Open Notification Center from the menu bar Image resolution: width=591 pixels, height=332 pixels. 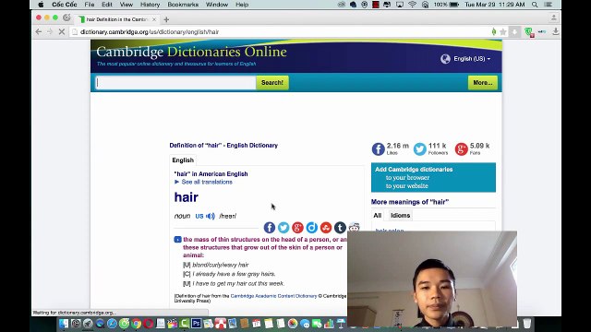(549, 5)
